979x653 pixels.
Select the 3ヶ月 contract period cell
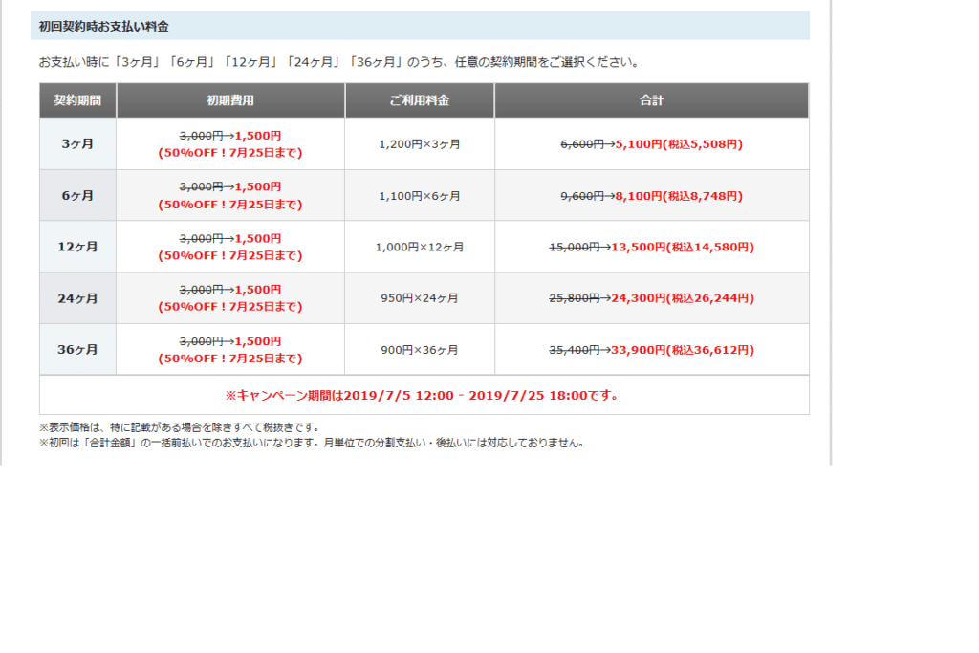[77, 143]
